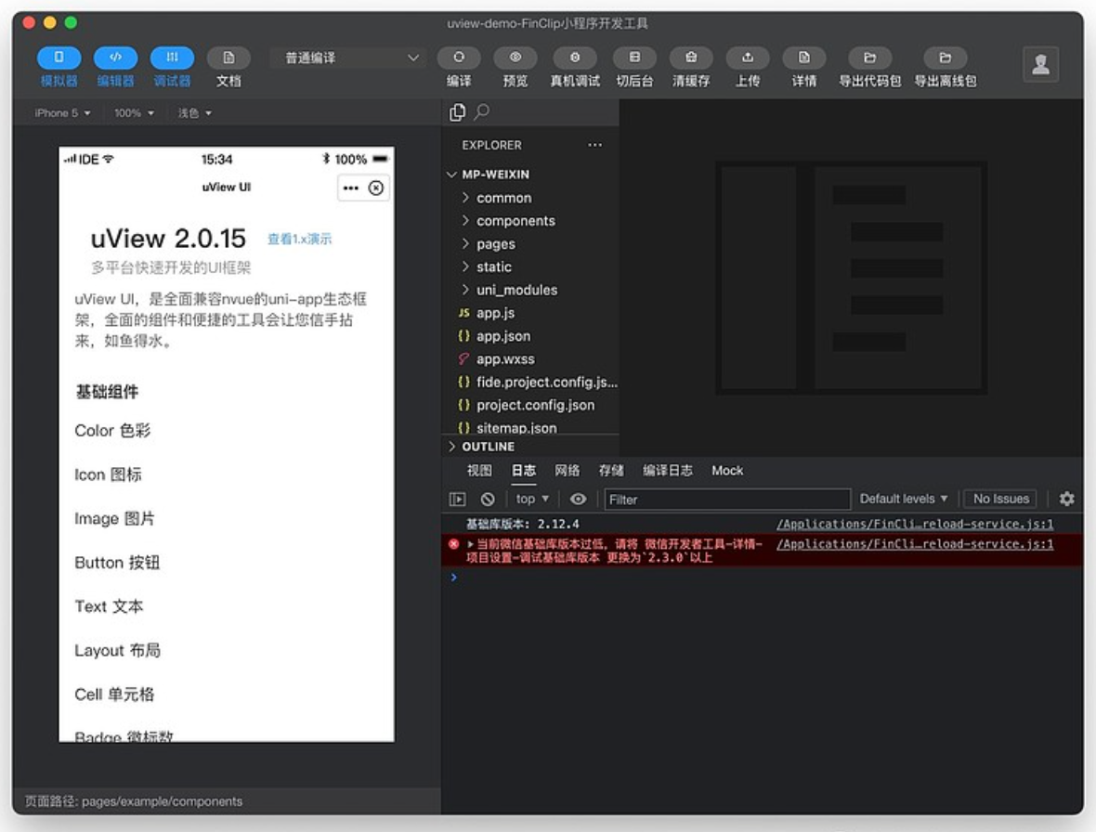The image size is (1096, 832).
Task: Click the 清缓存 clear cache icon
Action: point(691,58)
